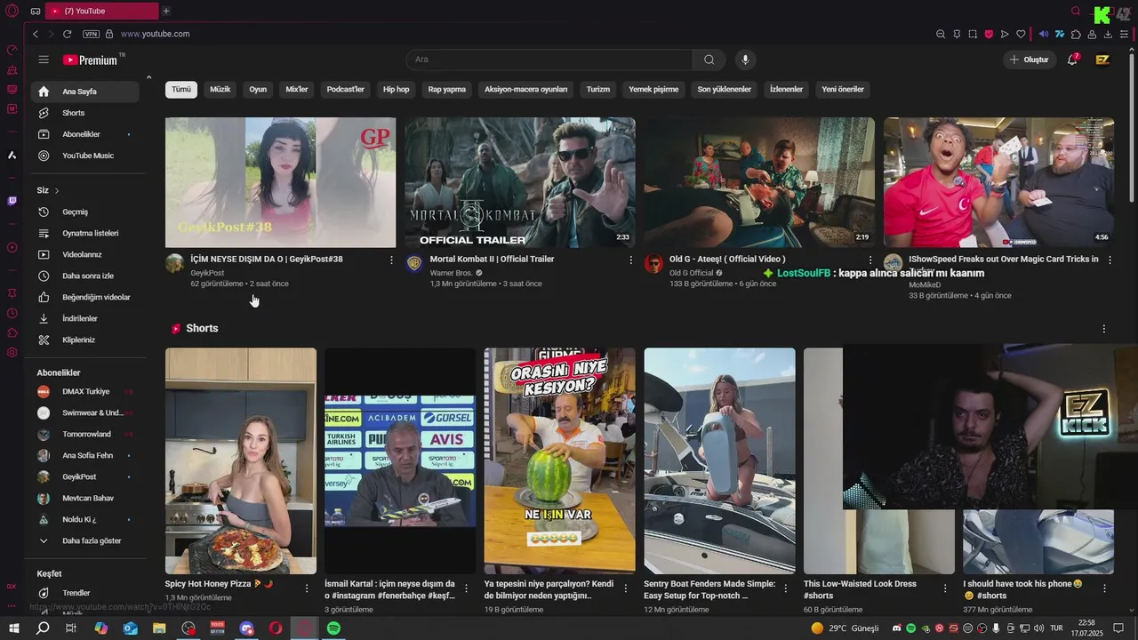
Task: Open the notifications bell
Action: click(x=1072, y=60)
